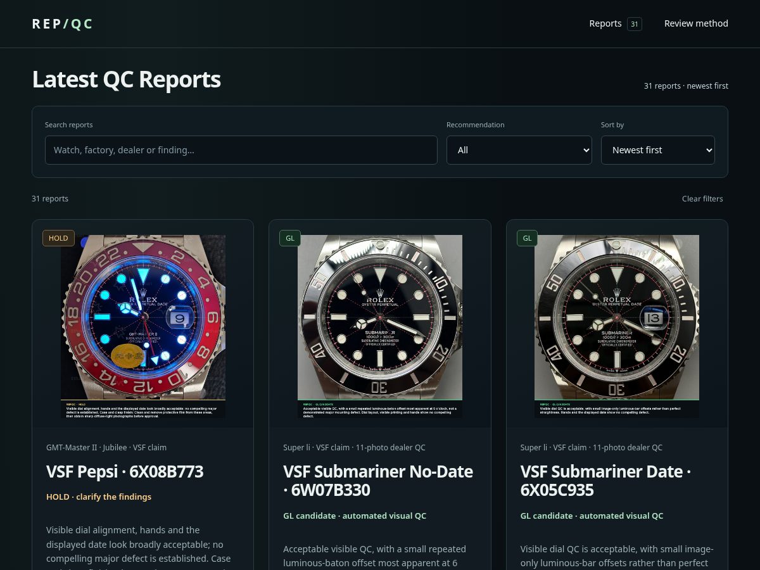Focus the Search reports input field

click(241, 150)
